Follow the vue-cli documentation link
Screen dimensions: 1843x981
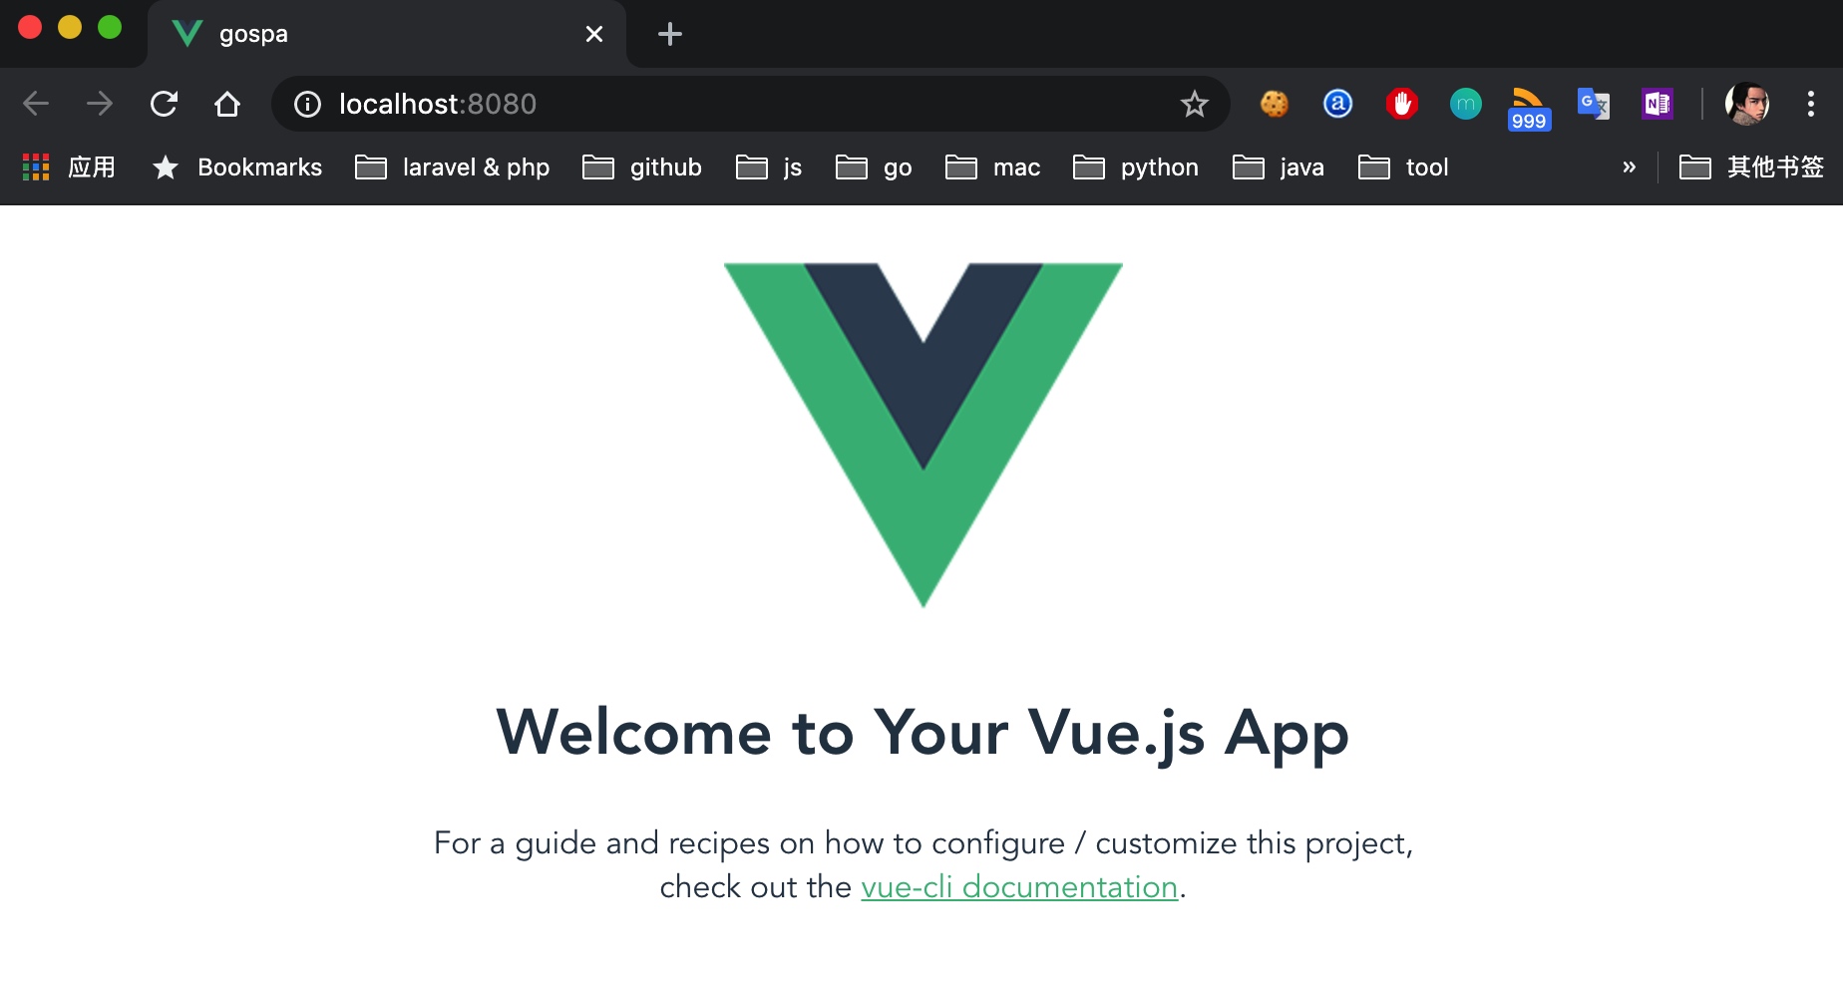1019,886
